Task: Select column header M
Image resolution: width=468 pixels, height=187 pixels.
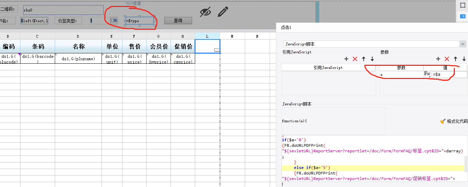Action: coord(232,36)
